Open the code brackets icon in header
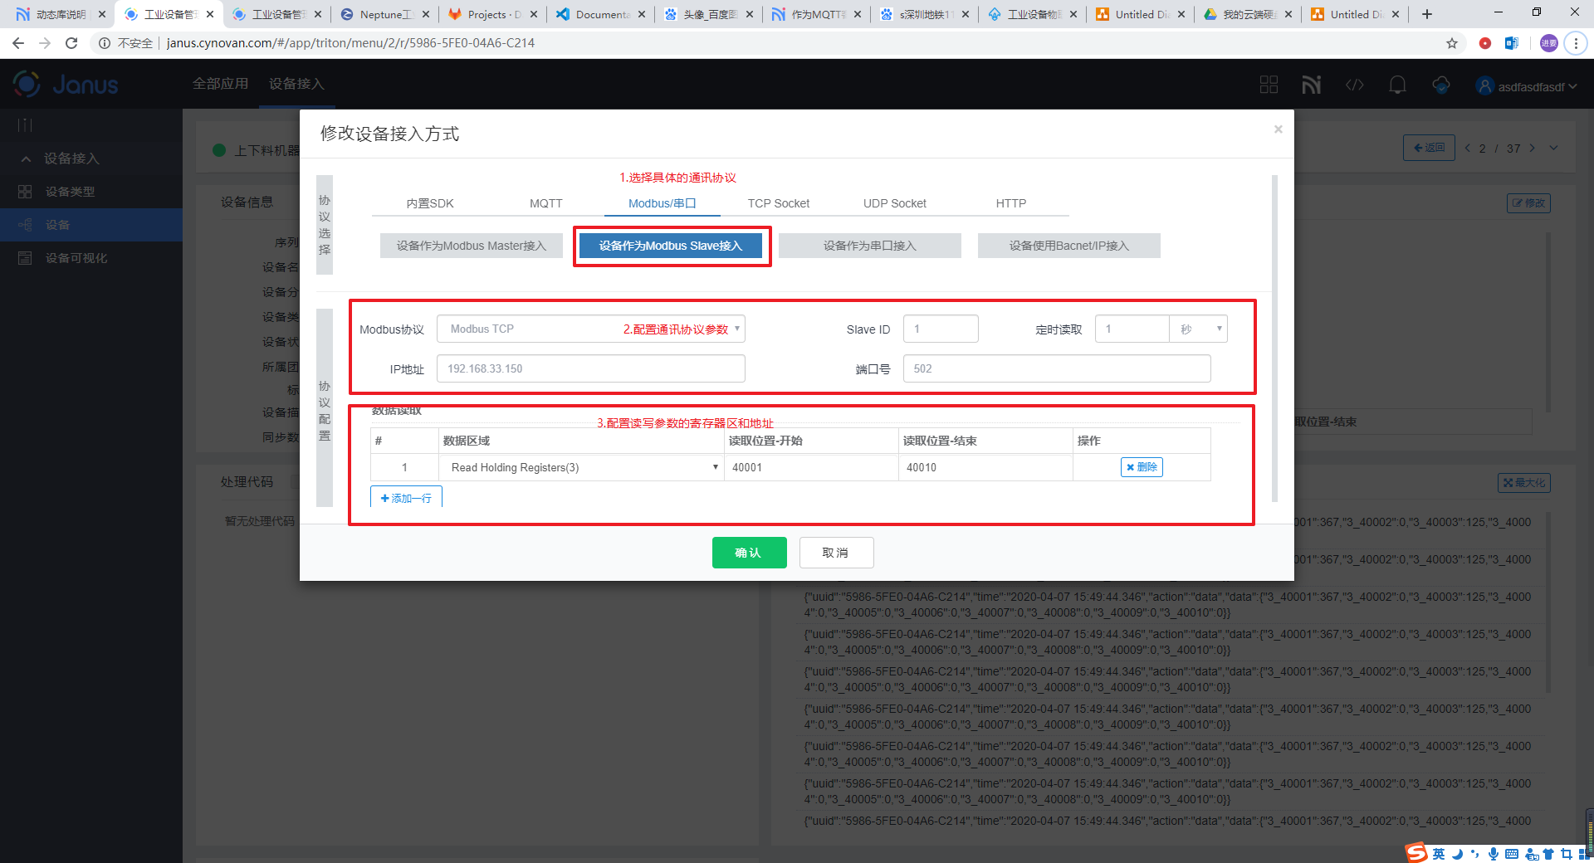 (x=1355, y=85)
